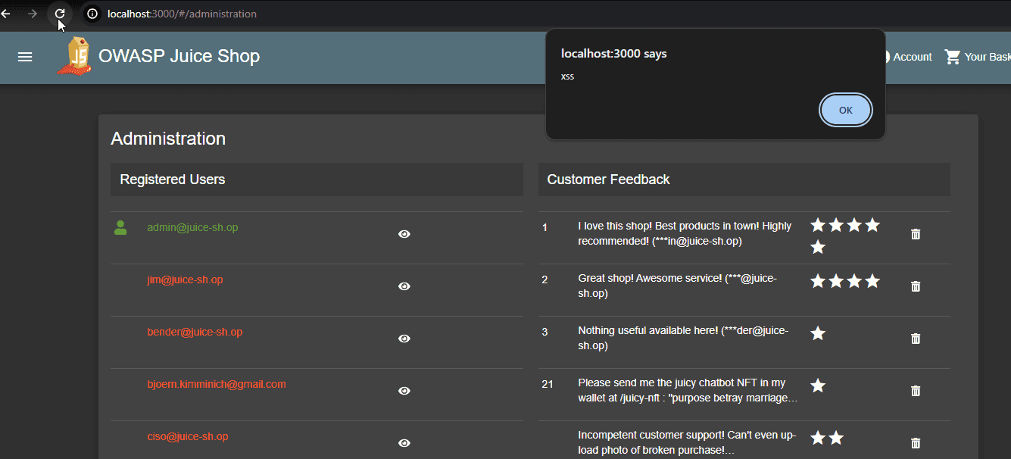View jim@juice-sh.op user details eye icon

404,286
